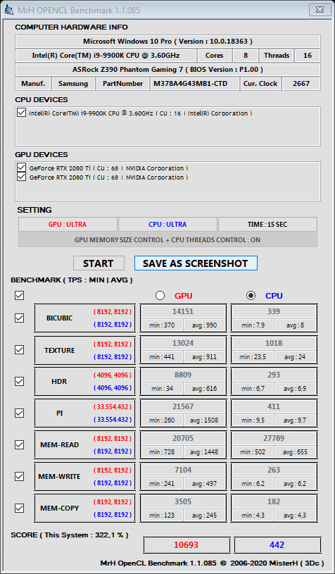The height and width of the screenshot is (574, 335).
Task: Click the MEM-READ GPU score 20705
Action: 183,438
